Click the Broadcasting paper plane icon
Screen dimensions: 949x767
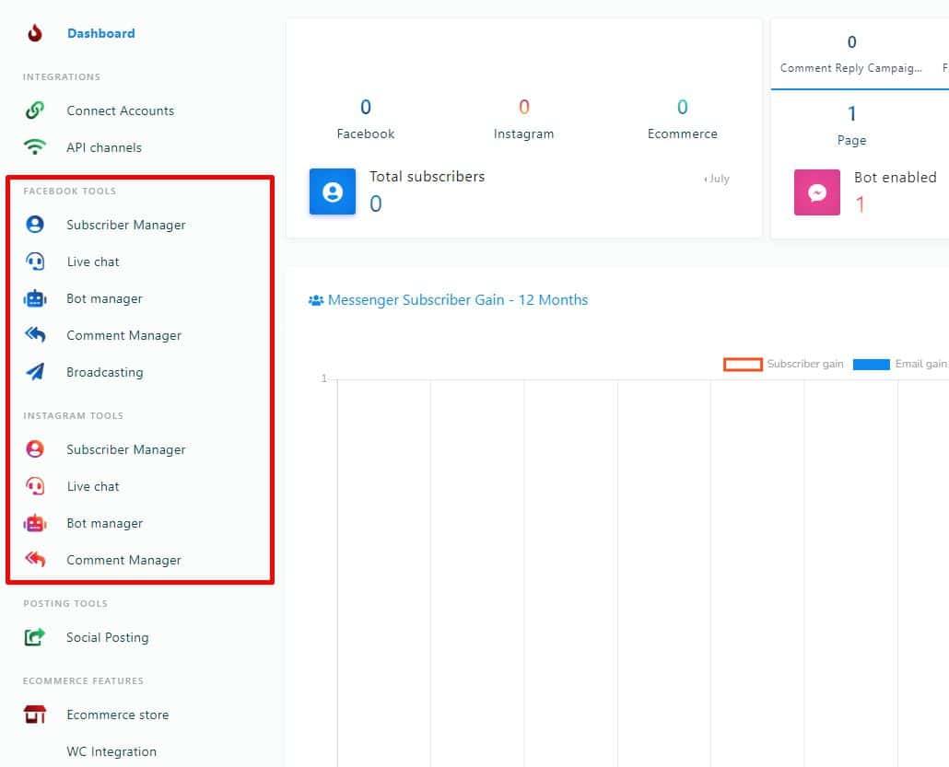(x=35, y=372)
